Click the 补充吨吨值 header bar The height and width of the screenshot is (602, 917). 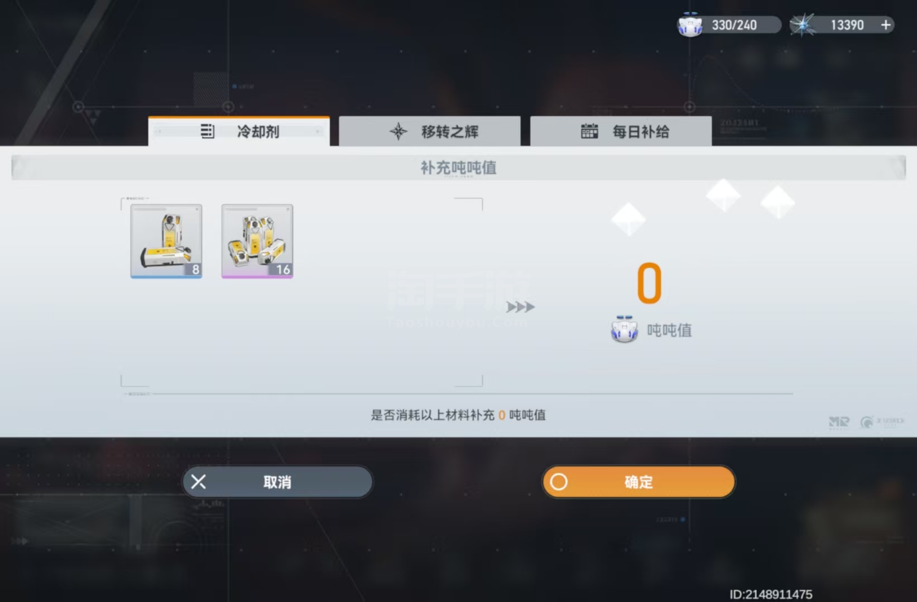[x=458, y=167]
